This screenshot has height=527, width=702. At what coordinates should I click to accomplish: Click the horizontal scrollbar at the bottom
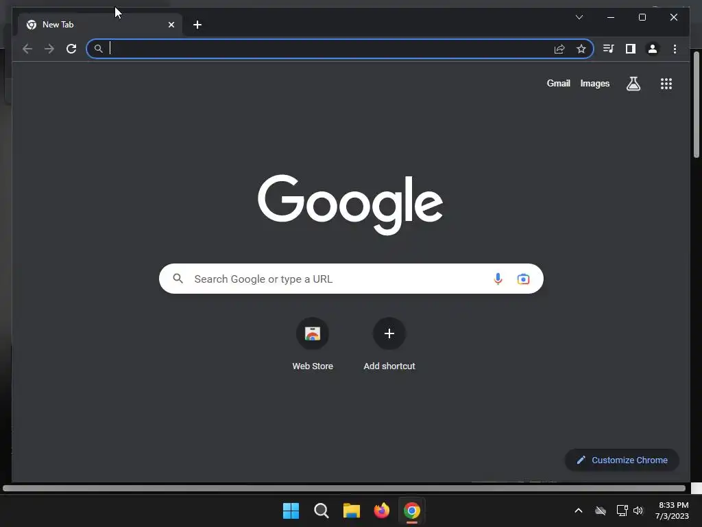[344, 488]
